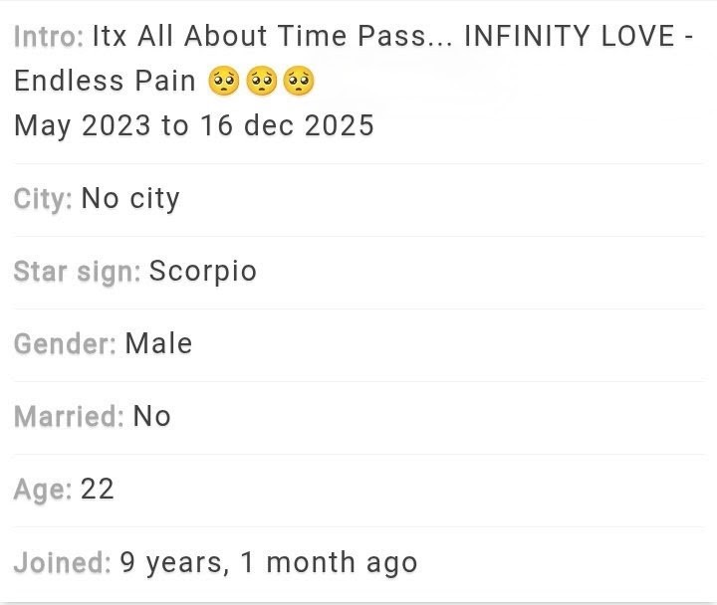This screenshot has width=717, height=605.
Task: Select the first pleading face emoji
Action: pos(224,81)
